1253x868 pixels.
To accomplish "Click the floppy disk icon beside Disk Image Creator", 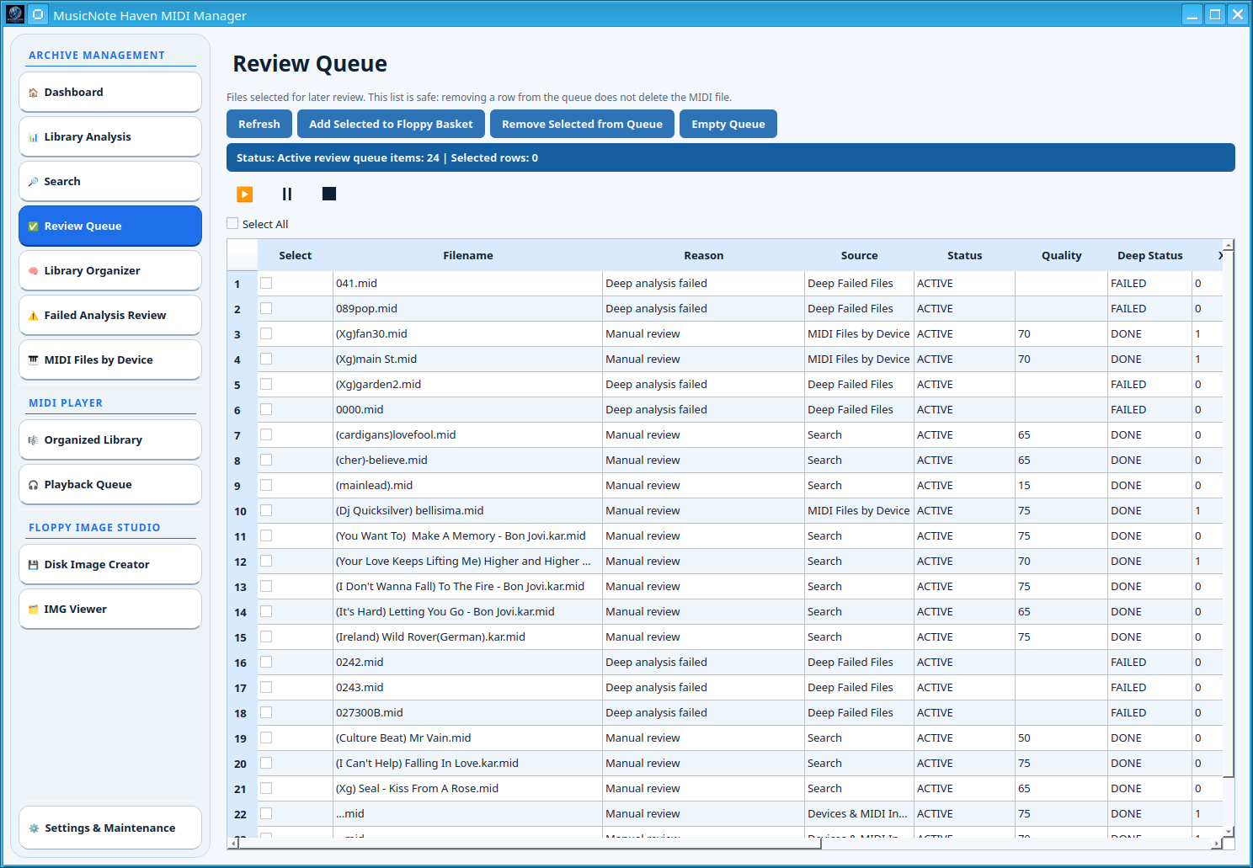I will [34, 565].
